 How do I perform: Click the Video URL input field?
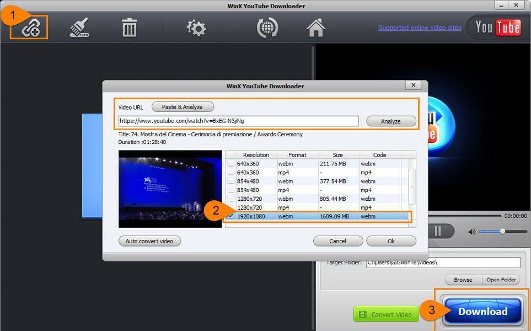(238, 121)
